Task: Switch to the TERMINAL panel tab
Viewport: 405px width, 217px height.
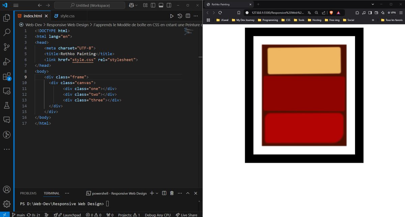Action: click(x=51, y=193)
